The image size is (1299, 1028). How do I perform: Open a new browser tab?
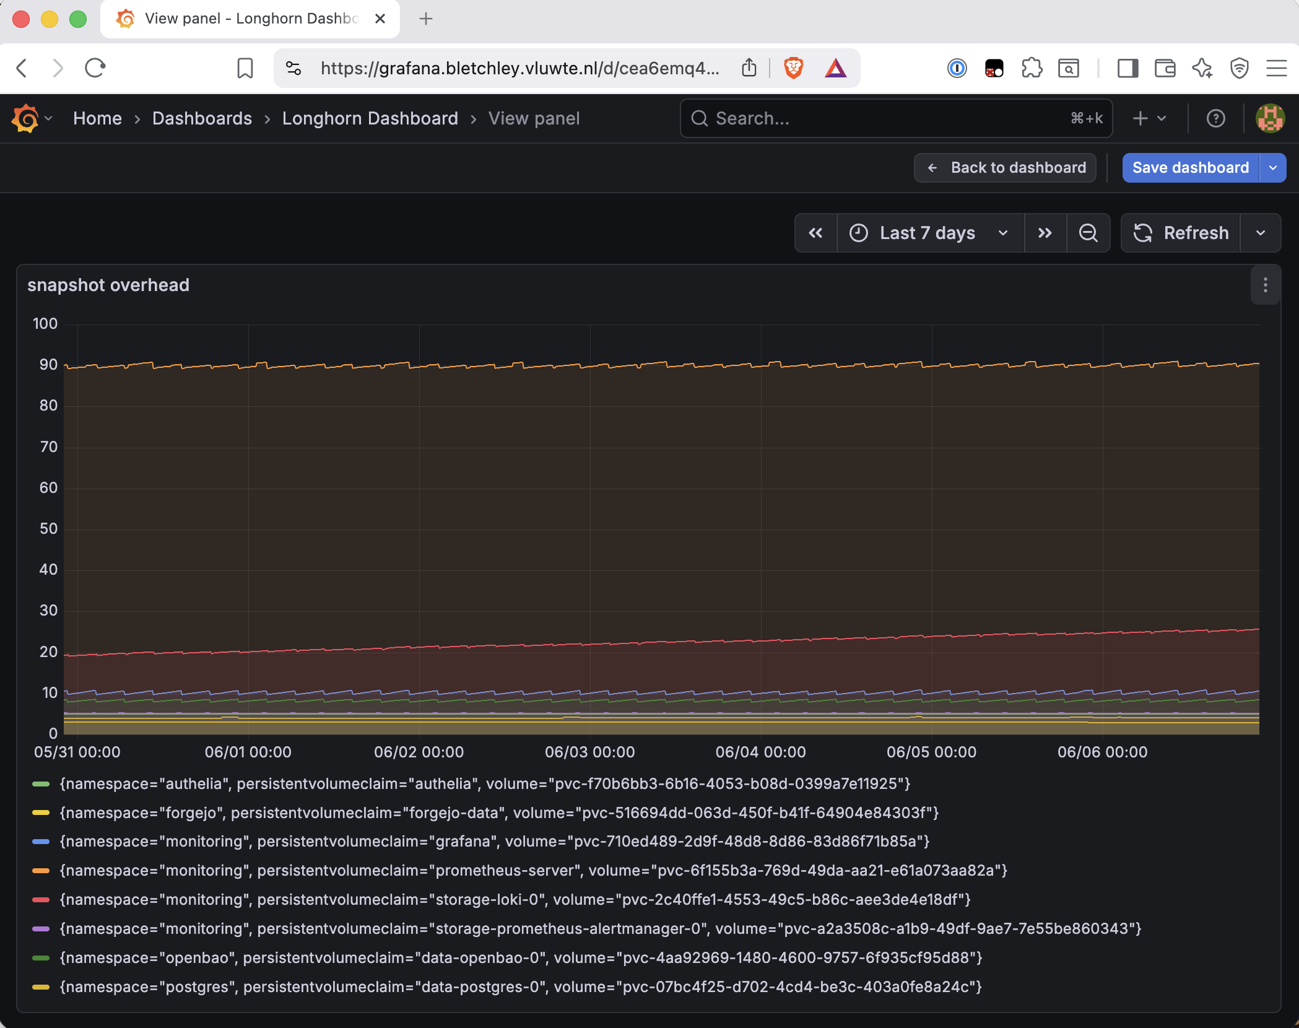[426, 19]
